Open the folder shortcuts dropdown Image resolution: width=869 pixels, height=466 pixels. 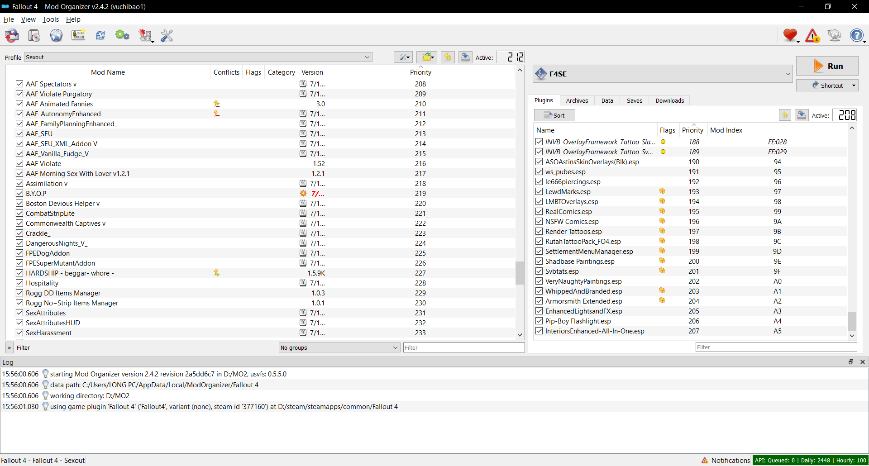(427, 57)
